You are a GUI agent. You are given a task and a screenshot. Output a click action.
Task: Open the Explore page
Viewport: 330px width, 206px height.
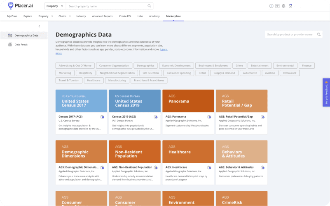28,16
